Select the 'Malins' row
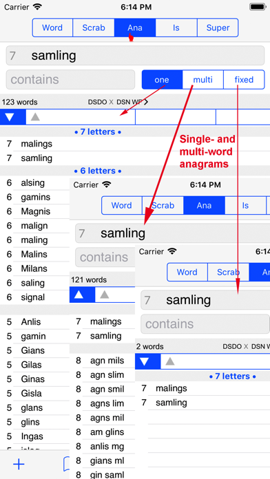This screenshot has height=479, width=270. [34, 254]
